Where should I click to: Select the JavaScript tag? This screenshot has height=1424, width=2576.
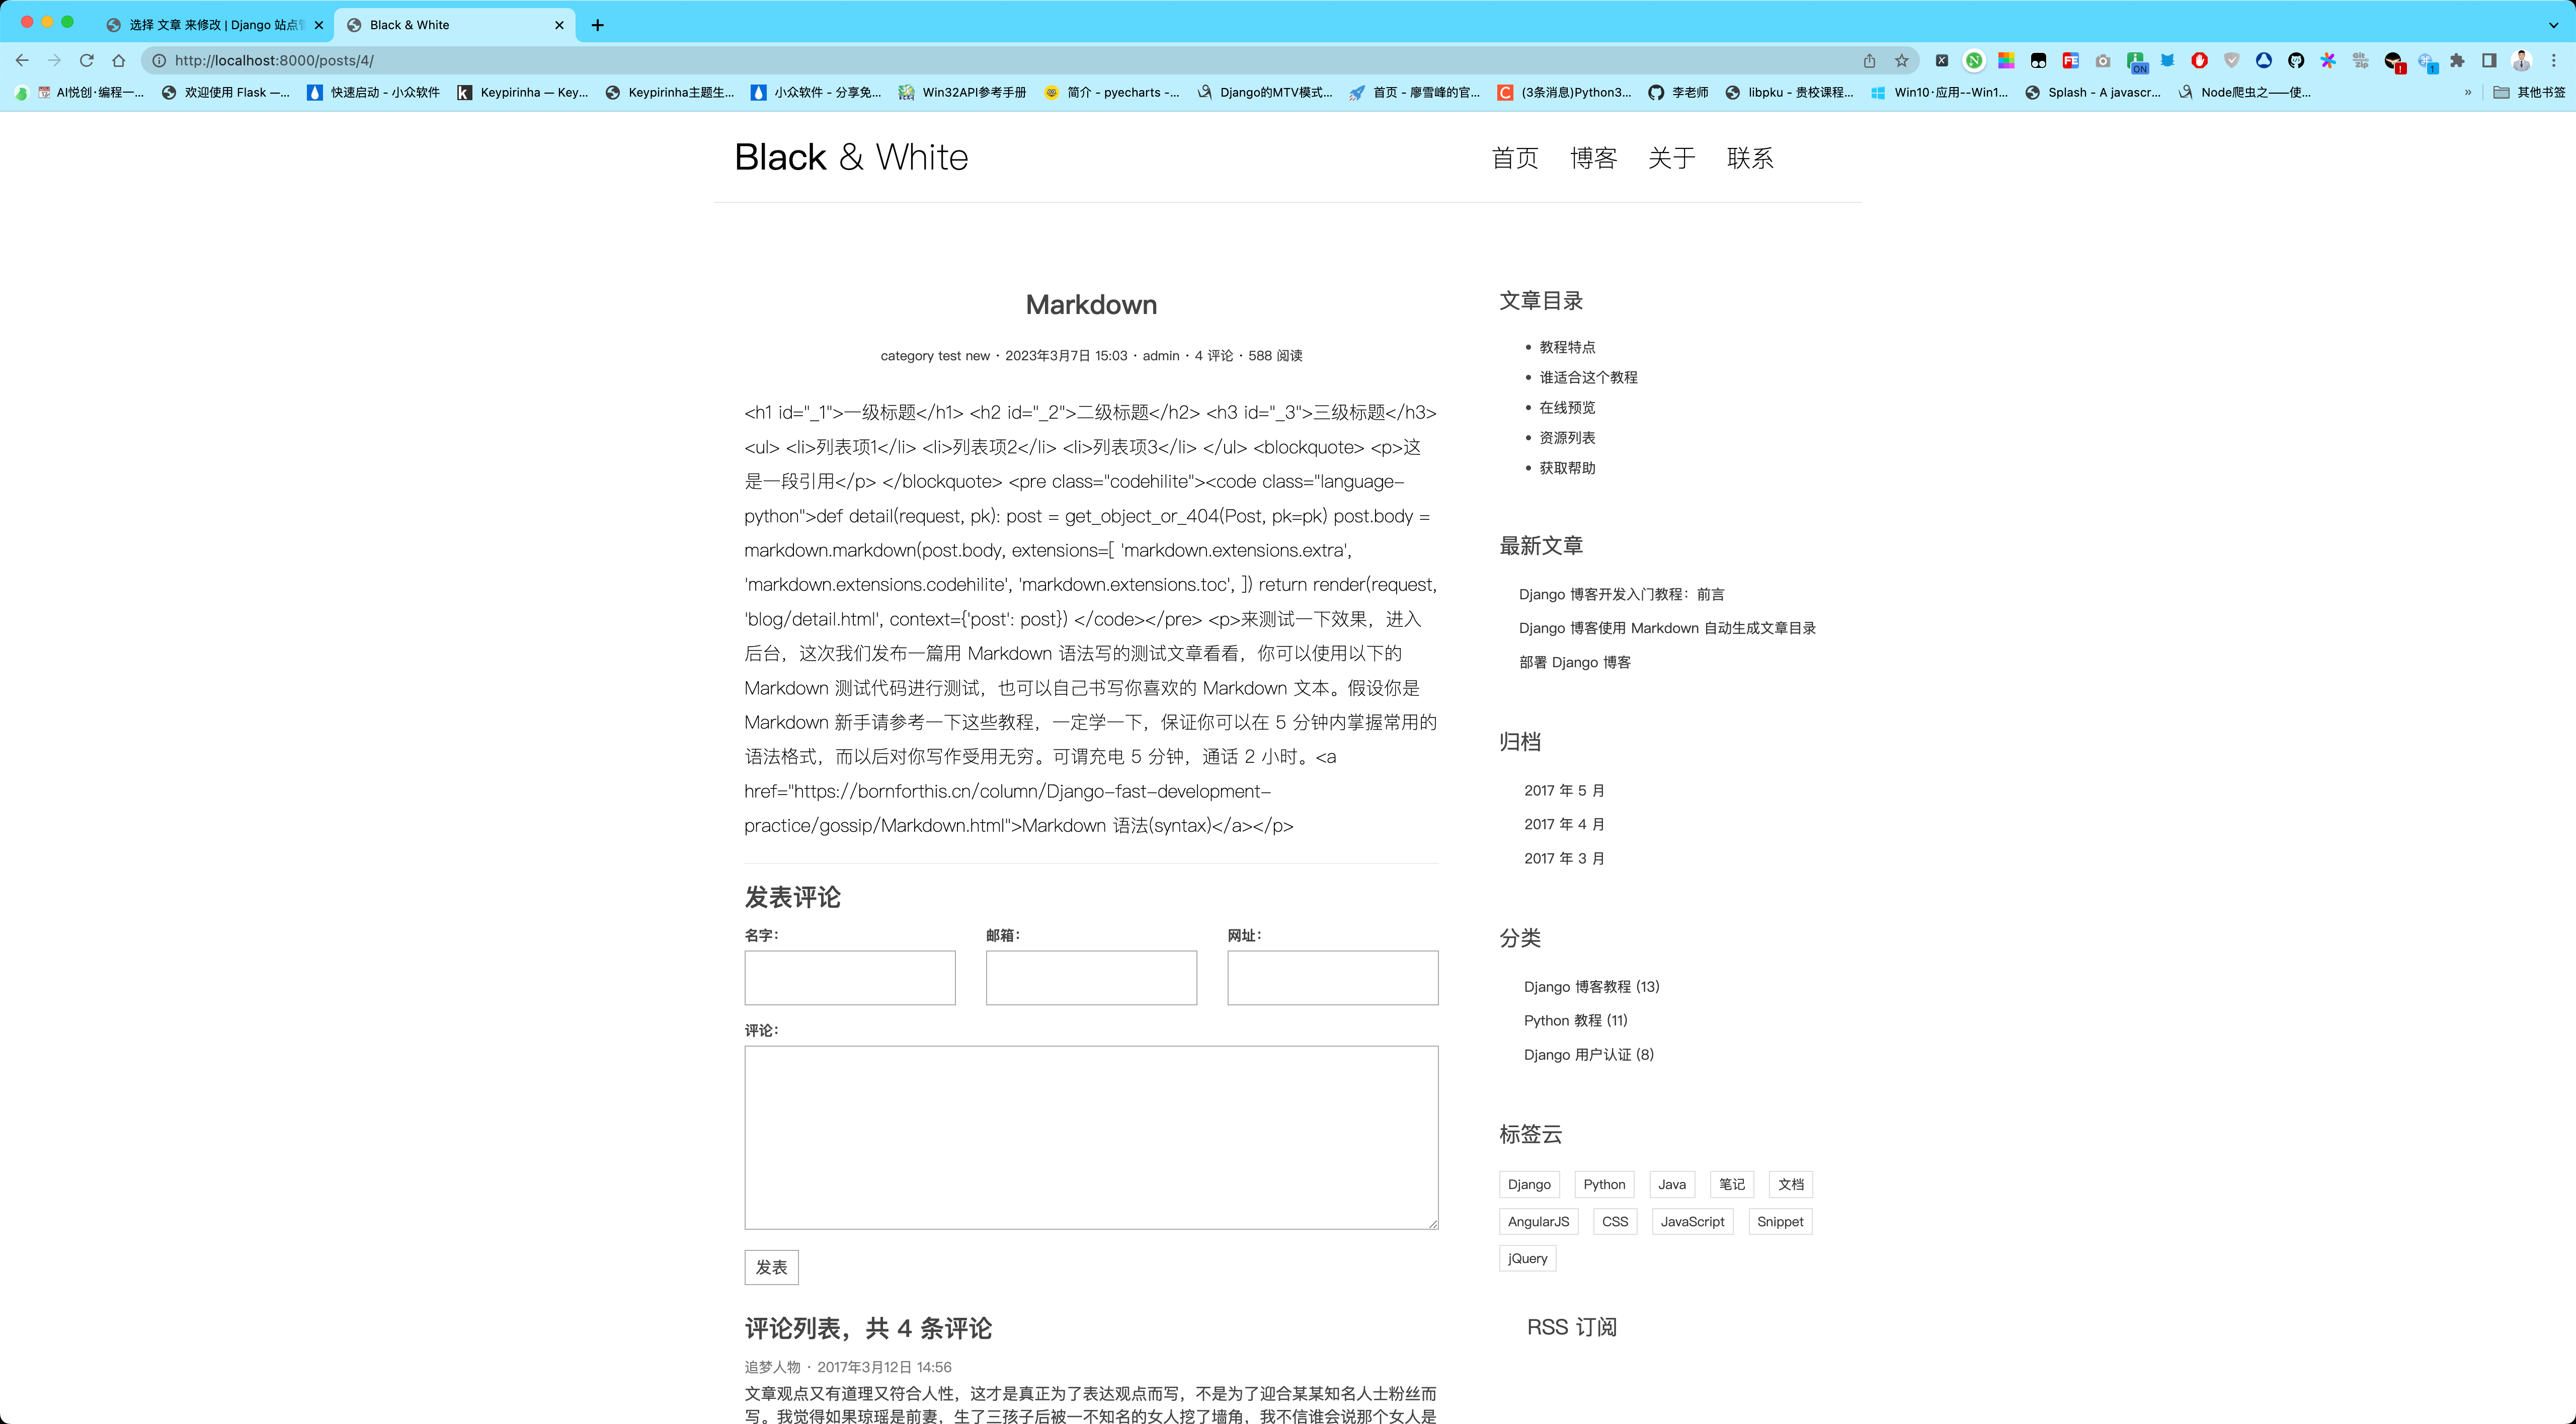click(1692, 1221)
